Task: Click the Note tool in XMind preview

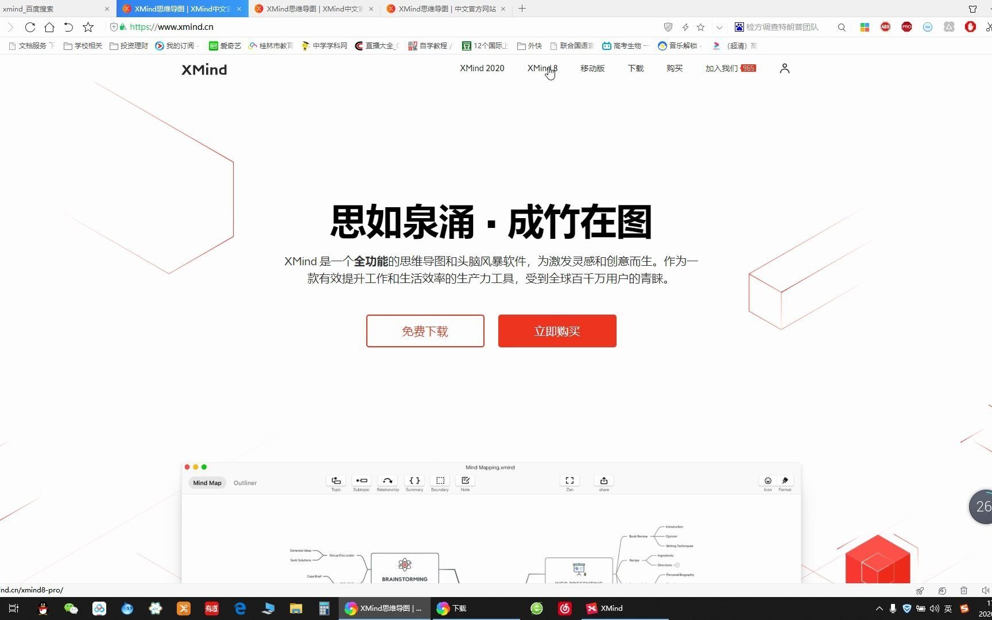Action: [x=465, y=483]
